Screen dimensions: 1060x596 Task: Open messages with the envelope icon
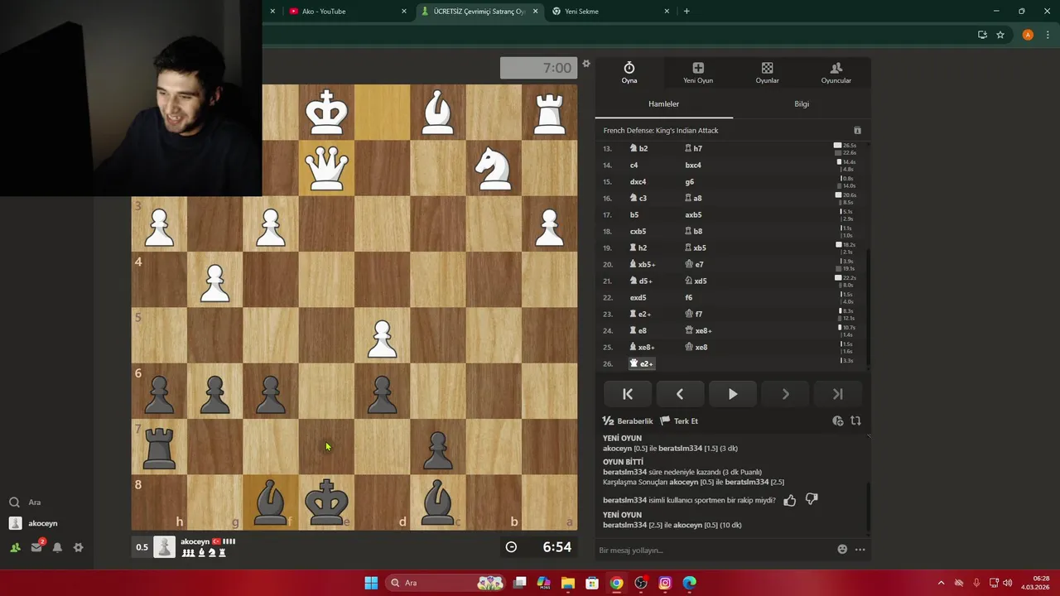[x=36, y=546]
